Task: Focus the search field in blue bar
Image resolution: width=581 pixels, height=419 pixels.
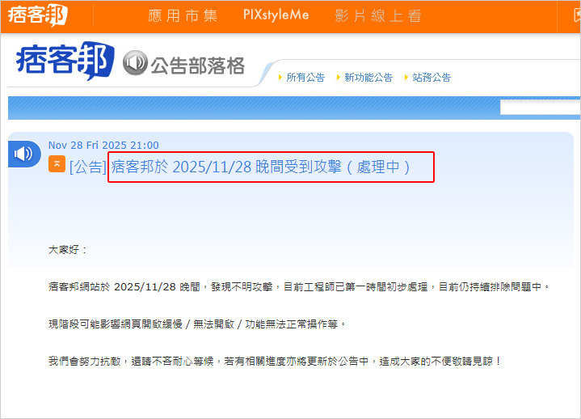Action: 541,107
